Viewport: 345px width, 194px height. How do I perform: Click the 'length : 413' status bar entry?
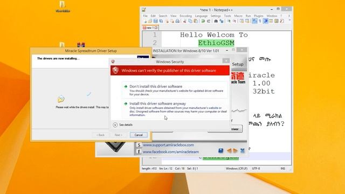pyautogui.click(x=149, y=169)
